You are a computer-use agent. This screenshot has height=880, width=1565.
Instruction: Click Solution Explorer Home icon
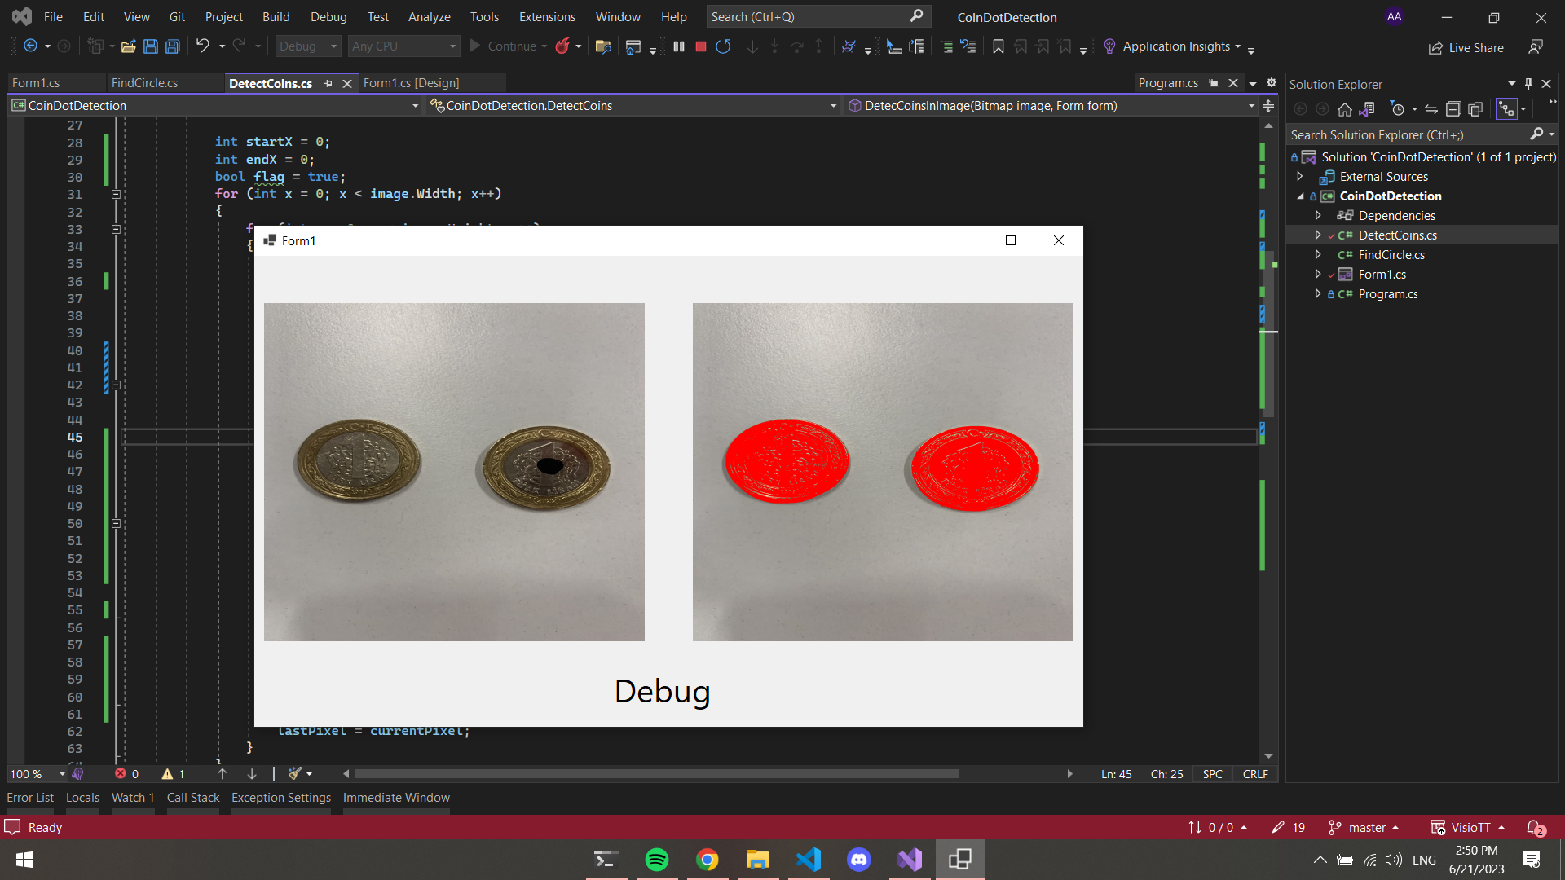pyautogui.click(x=1345, y=109)
